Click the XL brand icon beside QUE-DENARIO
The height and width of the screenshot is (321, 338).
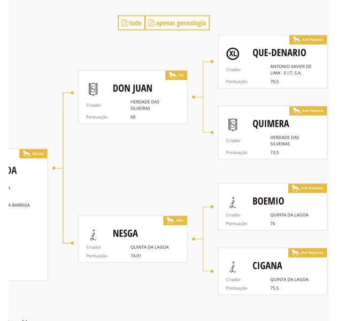click(x=233, y=53)
